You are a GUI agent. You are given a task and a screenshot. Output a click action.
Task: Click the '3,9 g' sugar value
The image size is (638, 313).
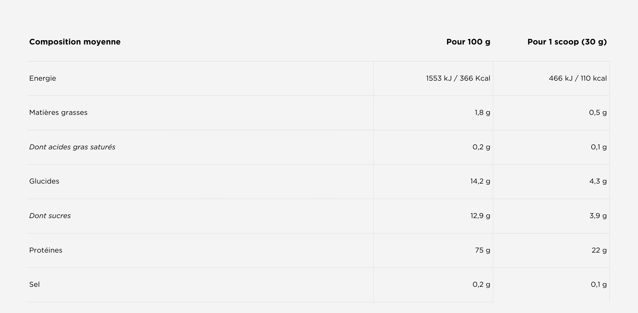(598, 216)
